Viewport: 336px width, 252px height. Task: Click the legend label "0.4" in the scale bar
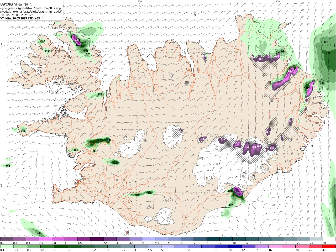28,243
